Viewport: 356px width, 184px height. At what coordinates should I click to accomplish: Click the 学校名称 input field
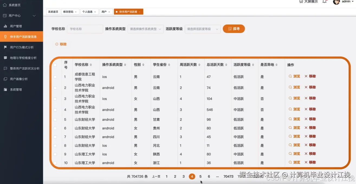point(85,29)
